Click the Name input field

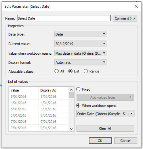64,18
